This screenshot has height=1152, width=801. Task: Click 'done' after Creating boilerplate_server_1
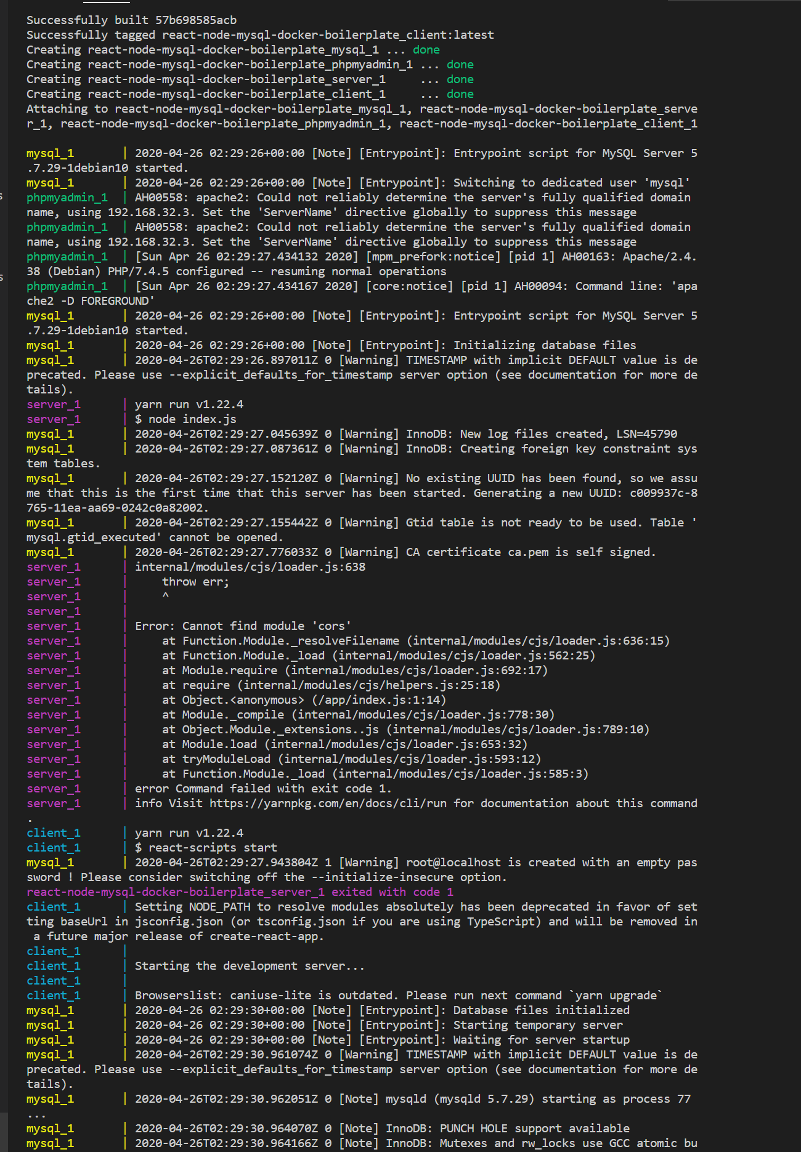pyautogui.click(x=460, y=79)
